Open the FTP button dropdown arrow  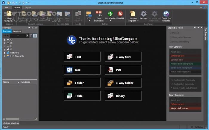(x=89, y=21)
